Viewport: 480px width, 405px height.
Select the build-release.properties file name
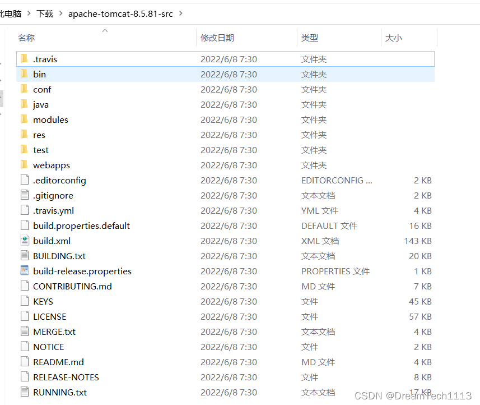82,271
